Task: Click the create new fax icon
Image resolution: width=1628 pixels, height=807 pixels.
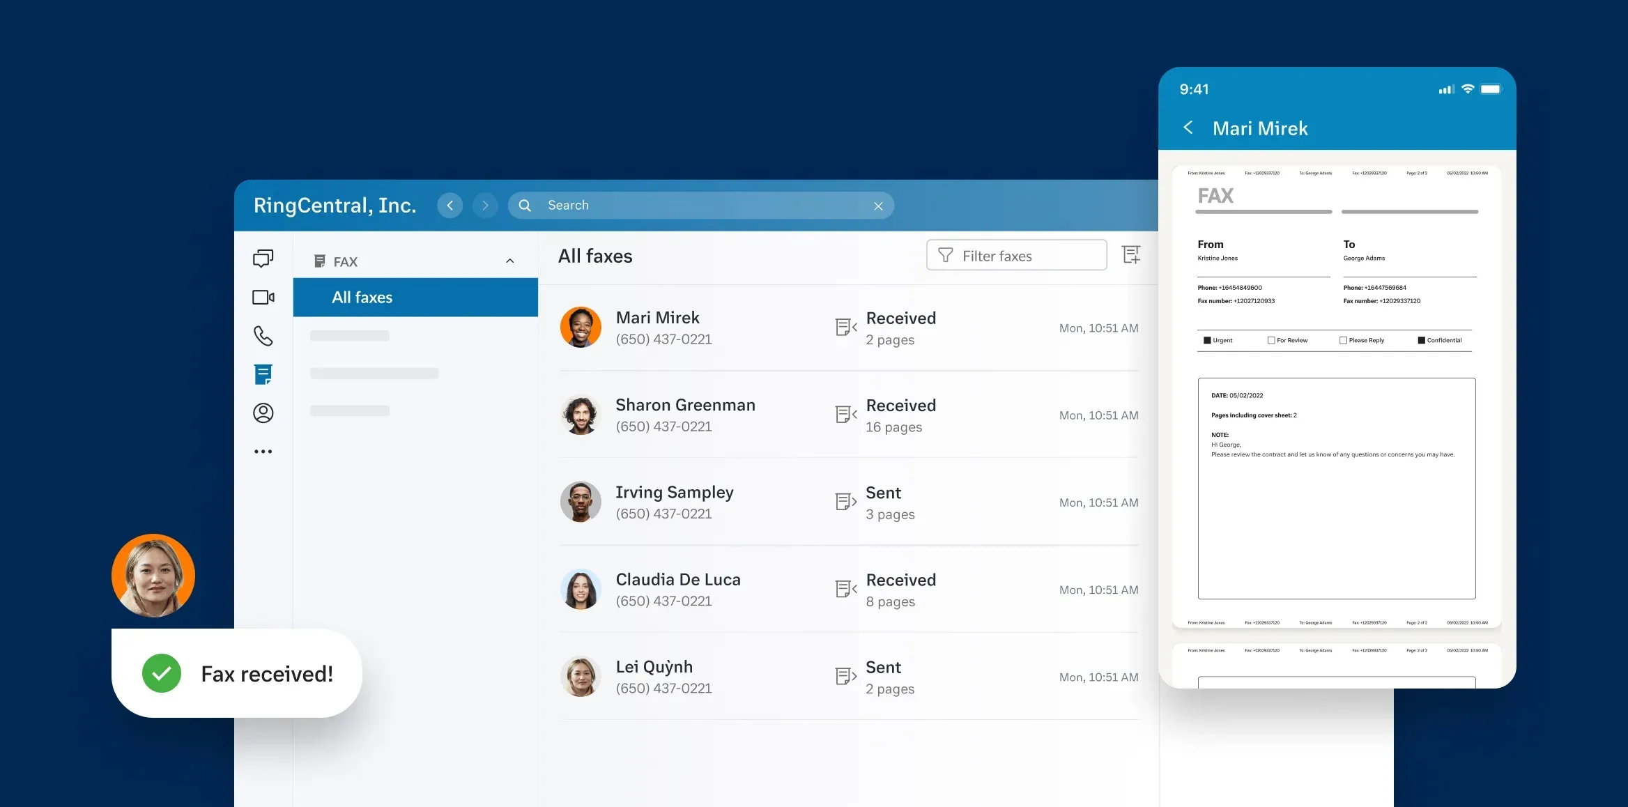Action: [x=1132, y=255]
